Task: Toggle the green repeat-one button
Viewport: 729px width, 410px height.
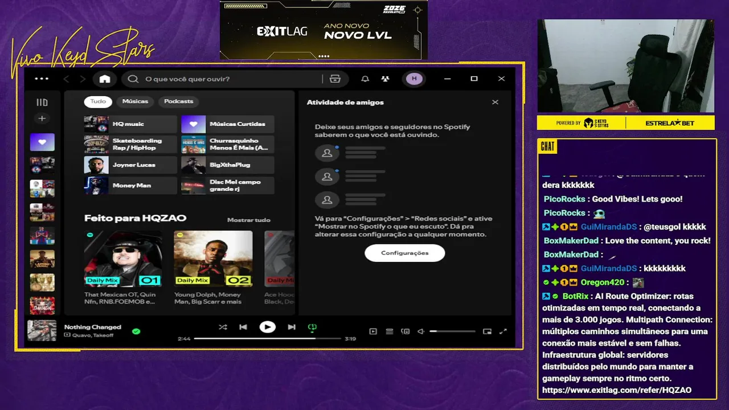Action: tap(312, 327)
